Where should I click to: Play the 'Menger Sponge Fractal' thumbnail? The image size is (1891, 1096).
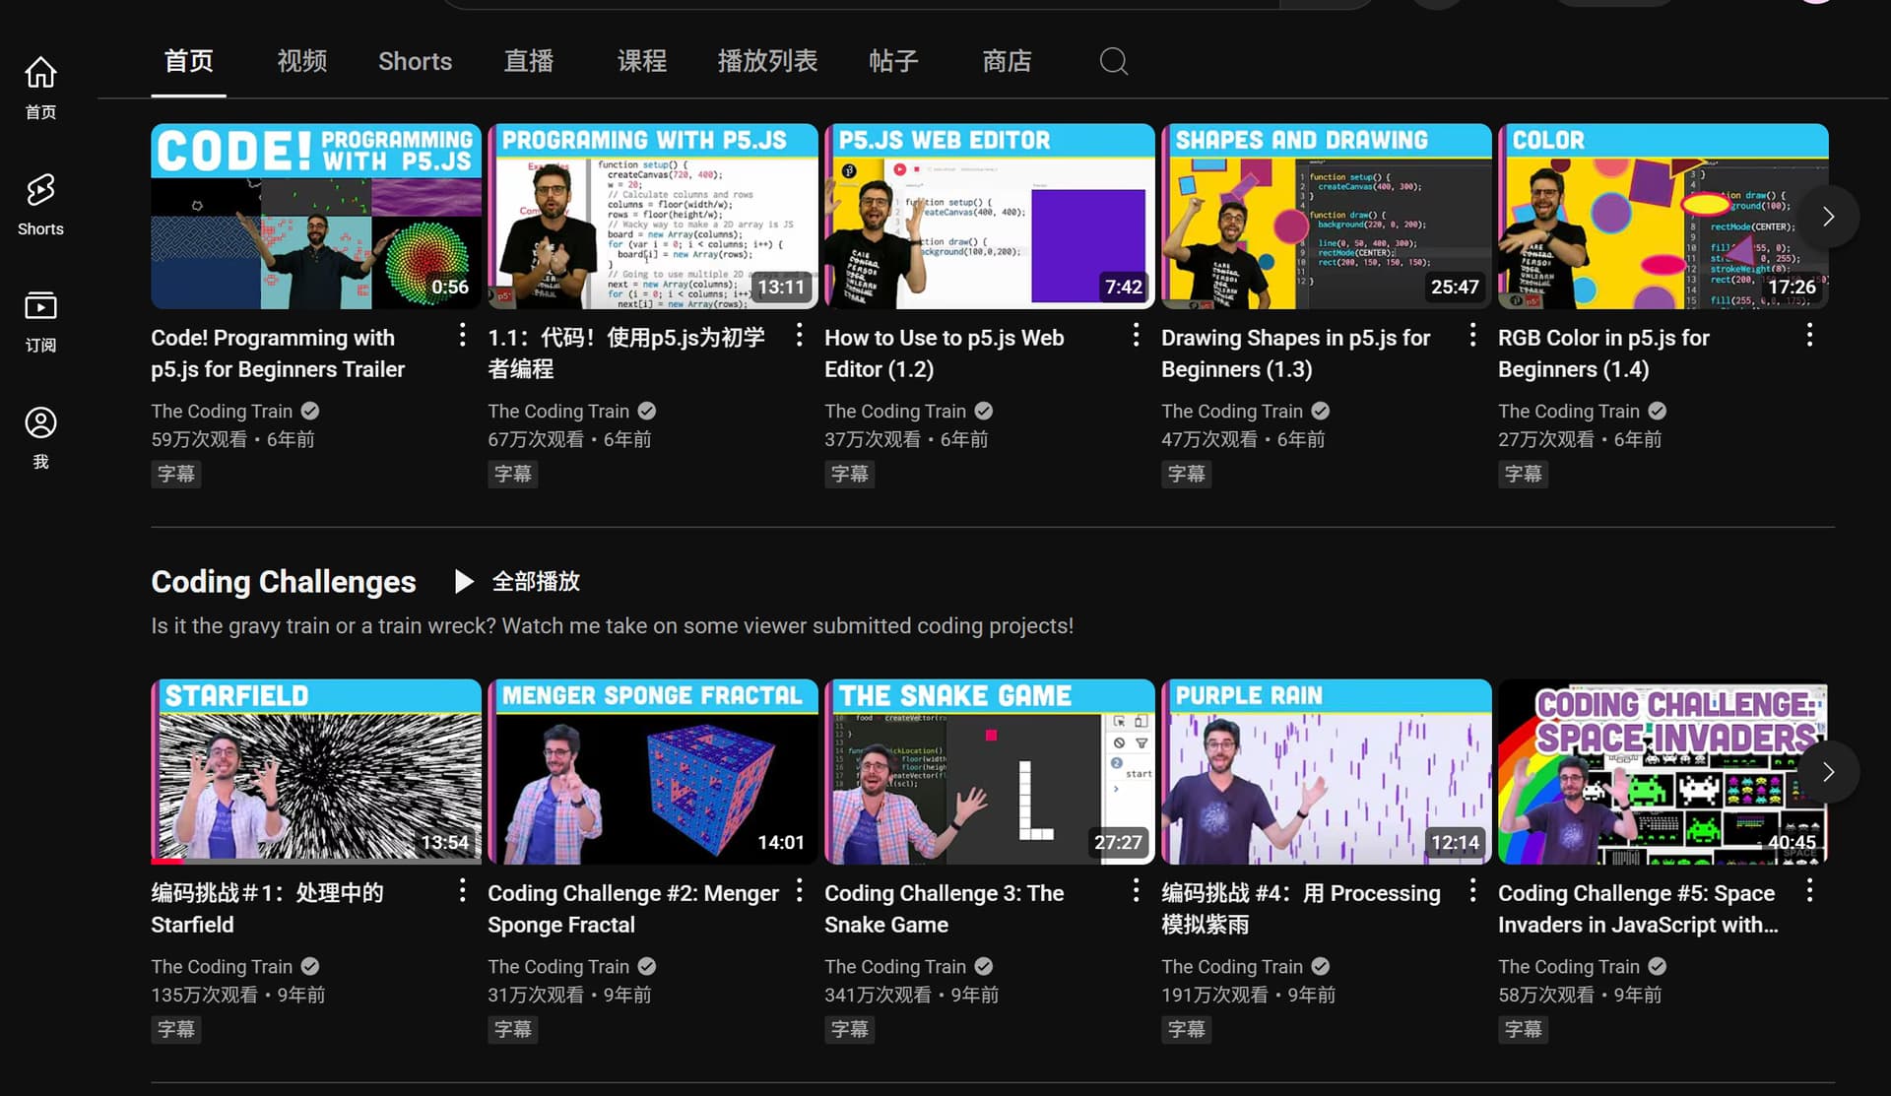pos(653,772)
